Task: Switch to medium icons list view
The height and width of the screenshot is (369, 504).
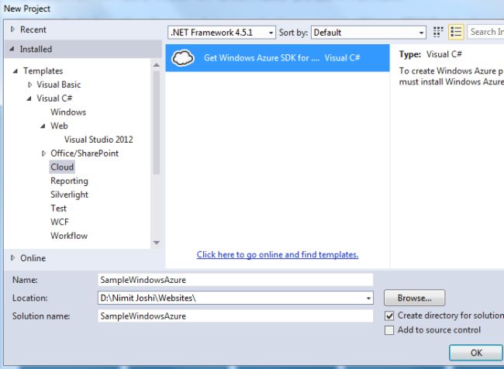Action: [x=456, y=32]
